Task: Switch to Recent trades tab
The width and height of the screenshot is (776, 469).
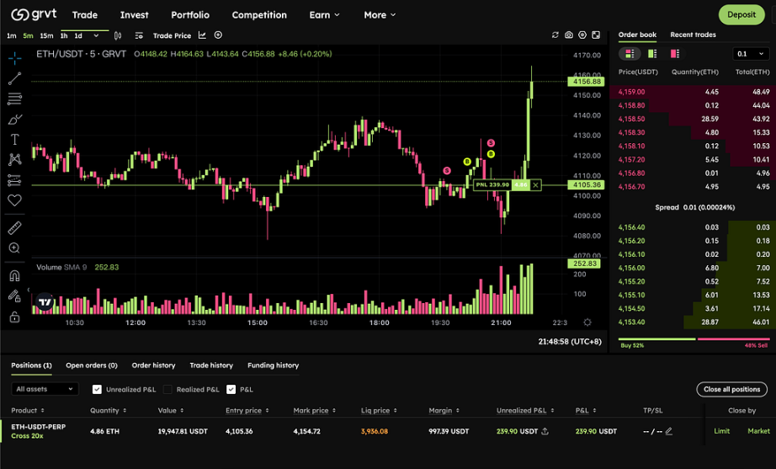Action: tap(693, 35)
